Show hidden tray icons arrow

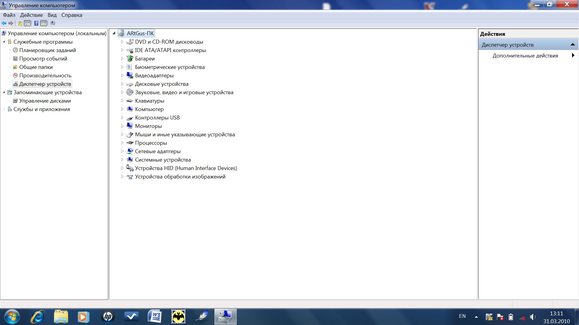click(476, 317)
